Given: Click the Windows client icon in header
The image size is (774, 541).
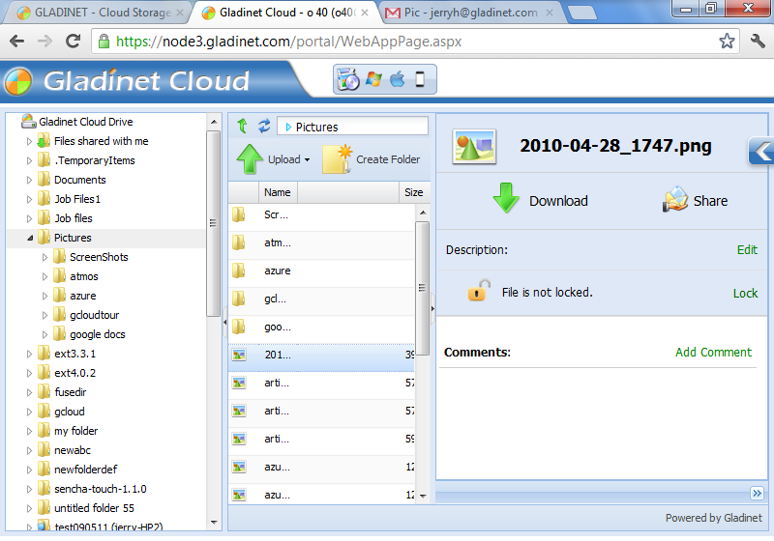Looking at the screenshot, I should pos(373,80).
